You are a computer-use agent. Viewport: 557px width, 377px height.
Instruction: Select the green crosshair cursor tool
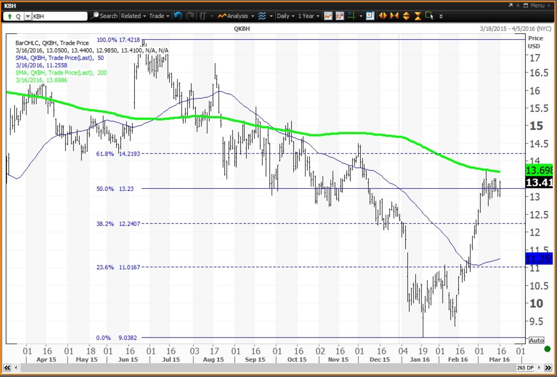point(352,16)
